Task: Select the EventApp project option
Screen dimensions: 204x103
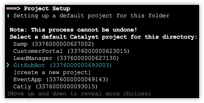Action: click(x=61, y=80)
